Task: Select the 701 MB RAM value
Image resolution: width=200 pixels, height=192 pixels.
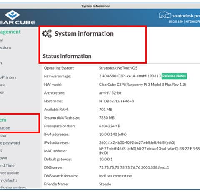Action: (105, 110)
